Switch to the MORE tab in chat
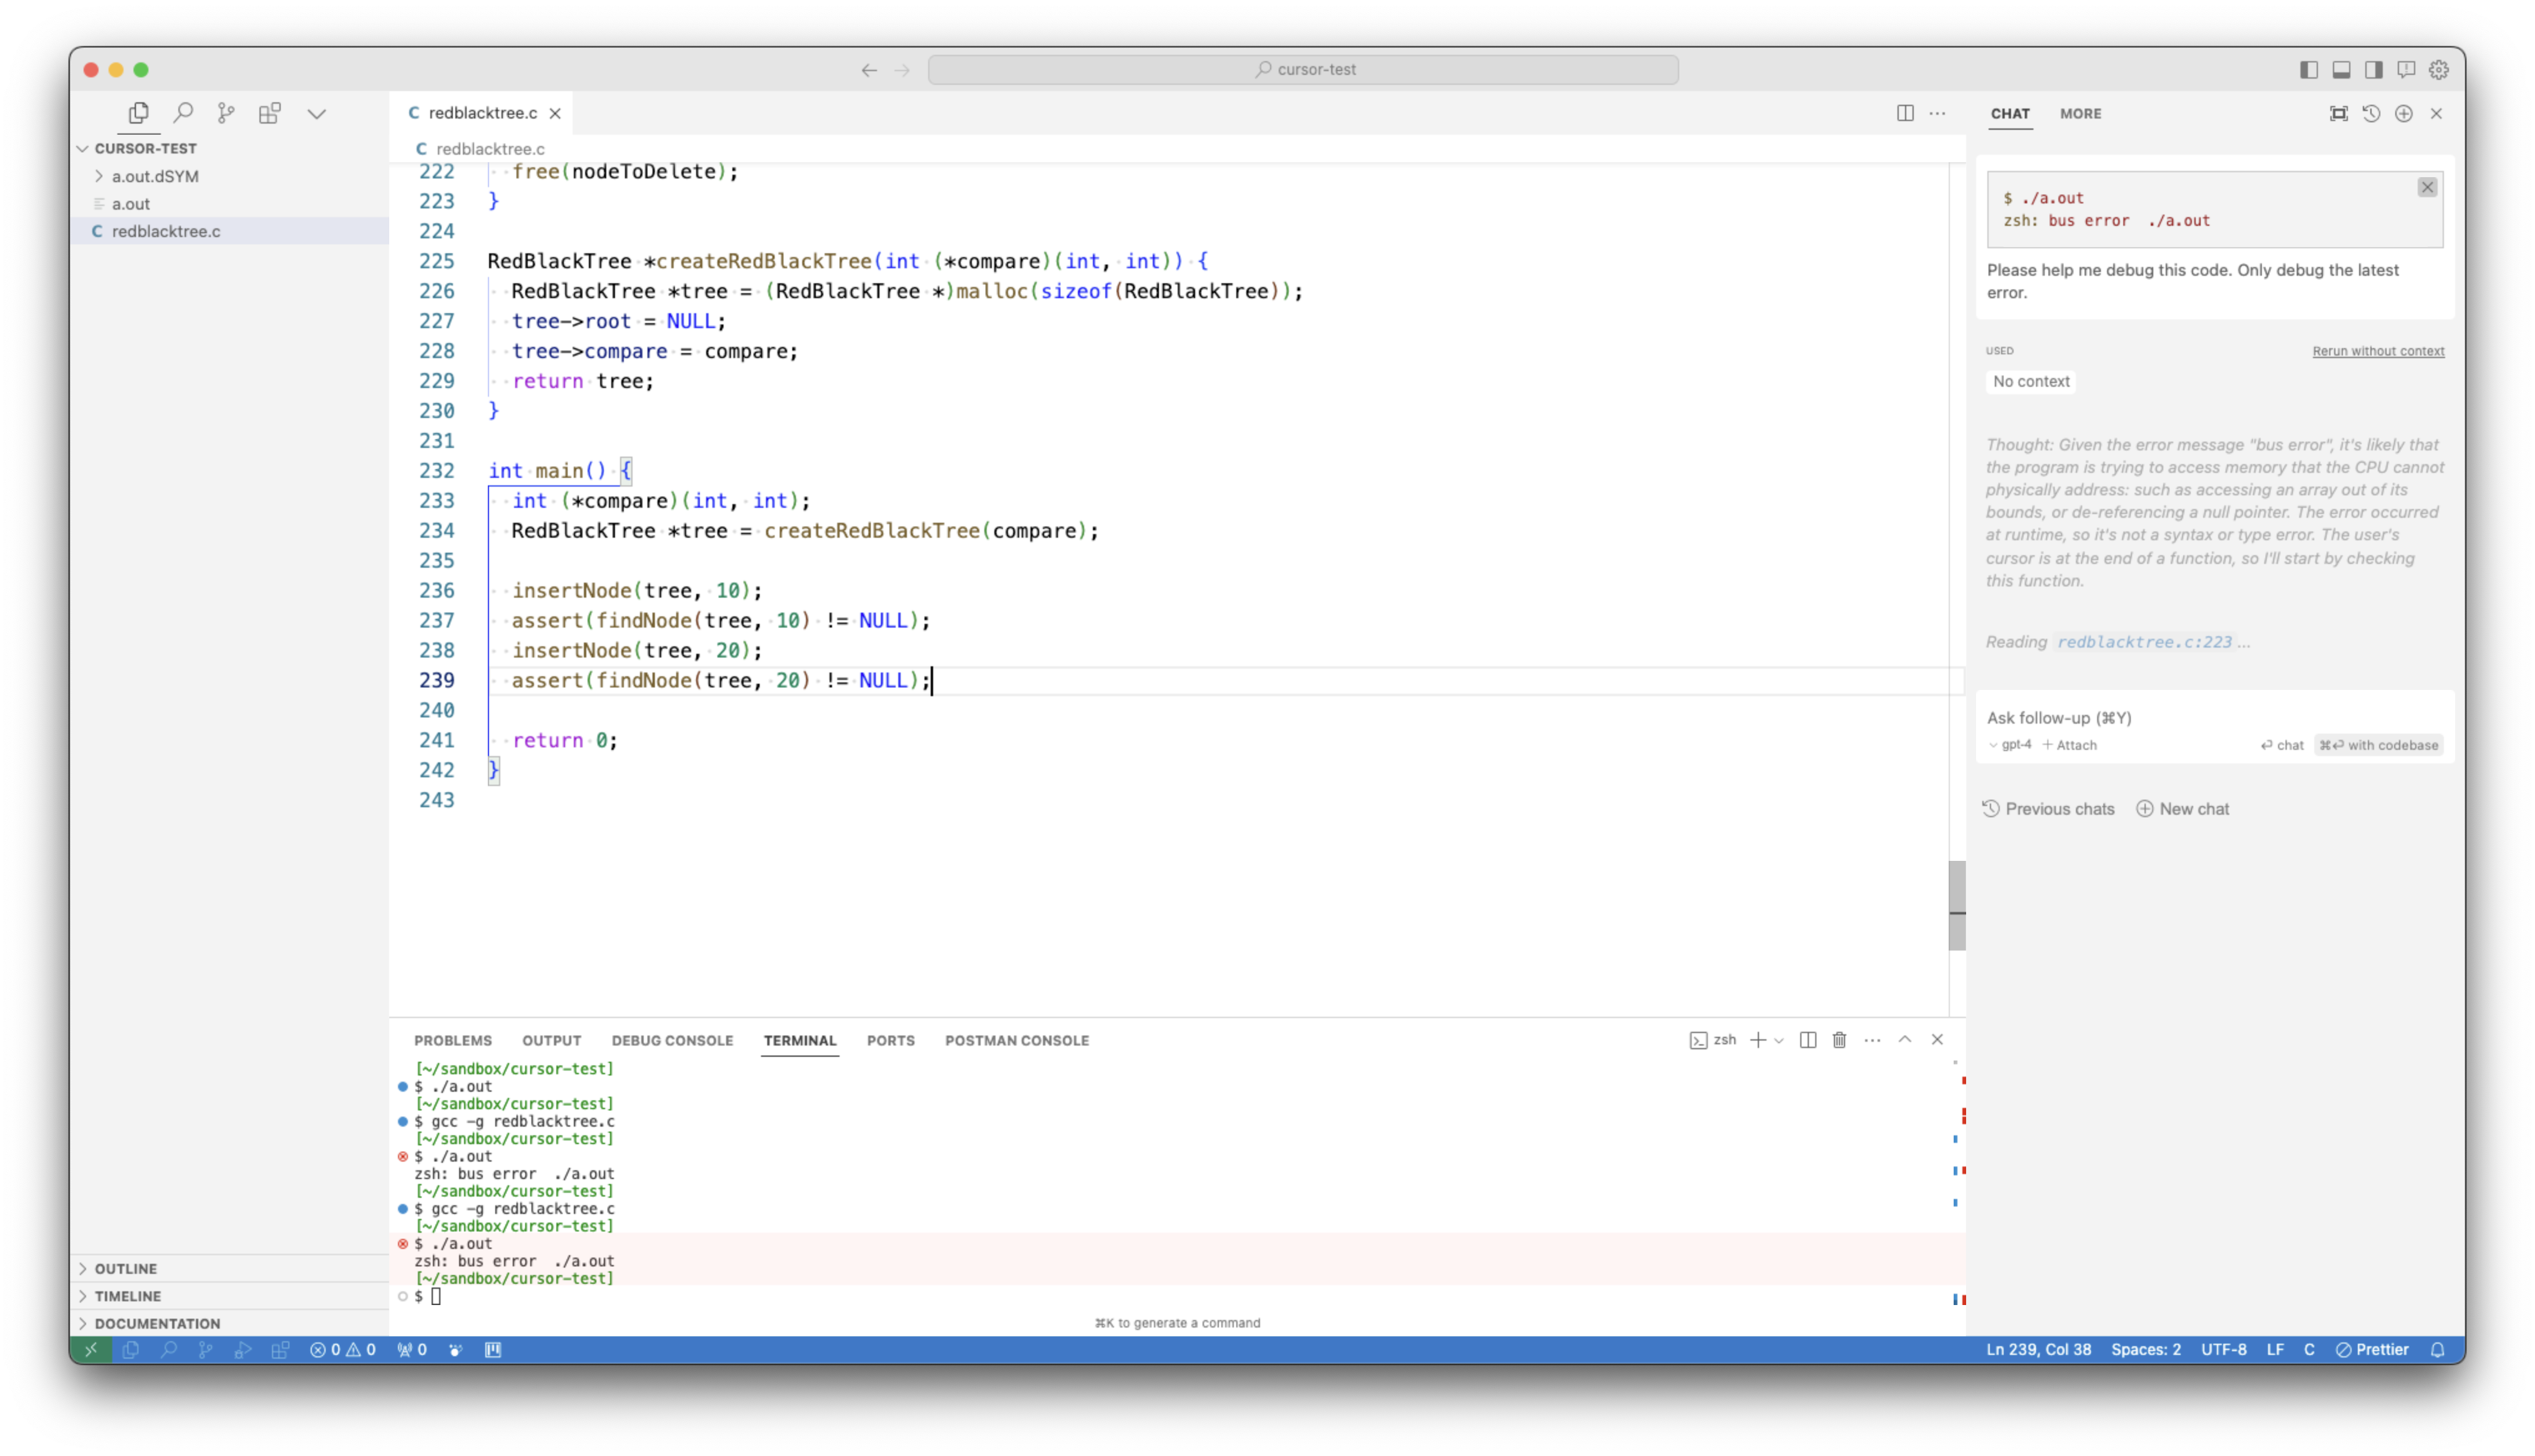 (x=2080, y=114)
